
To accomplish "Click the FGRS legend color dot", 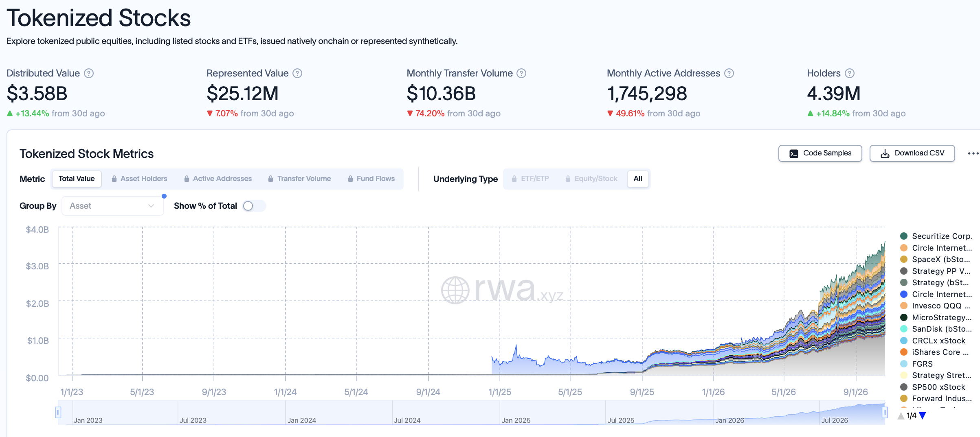I will [904, 364].
